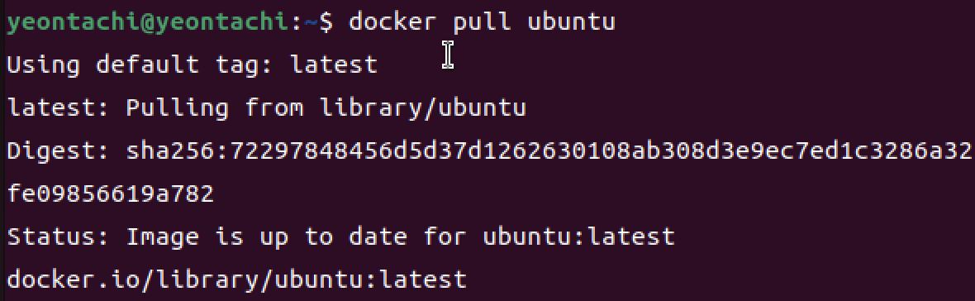This screenshot has width=975, height=301.
Task: Click the sha256 hash prefix
Action: (x=170, y=151)
